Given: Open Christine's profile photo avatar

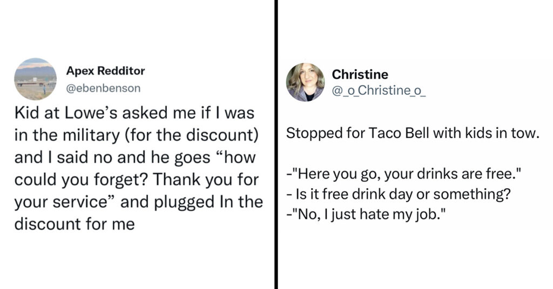Looking at the screenshot, I should click(306, 82).
